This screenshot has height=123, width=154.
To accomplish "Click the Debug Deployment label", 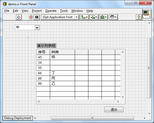I will pyautogui.click(x=18, y=118).
